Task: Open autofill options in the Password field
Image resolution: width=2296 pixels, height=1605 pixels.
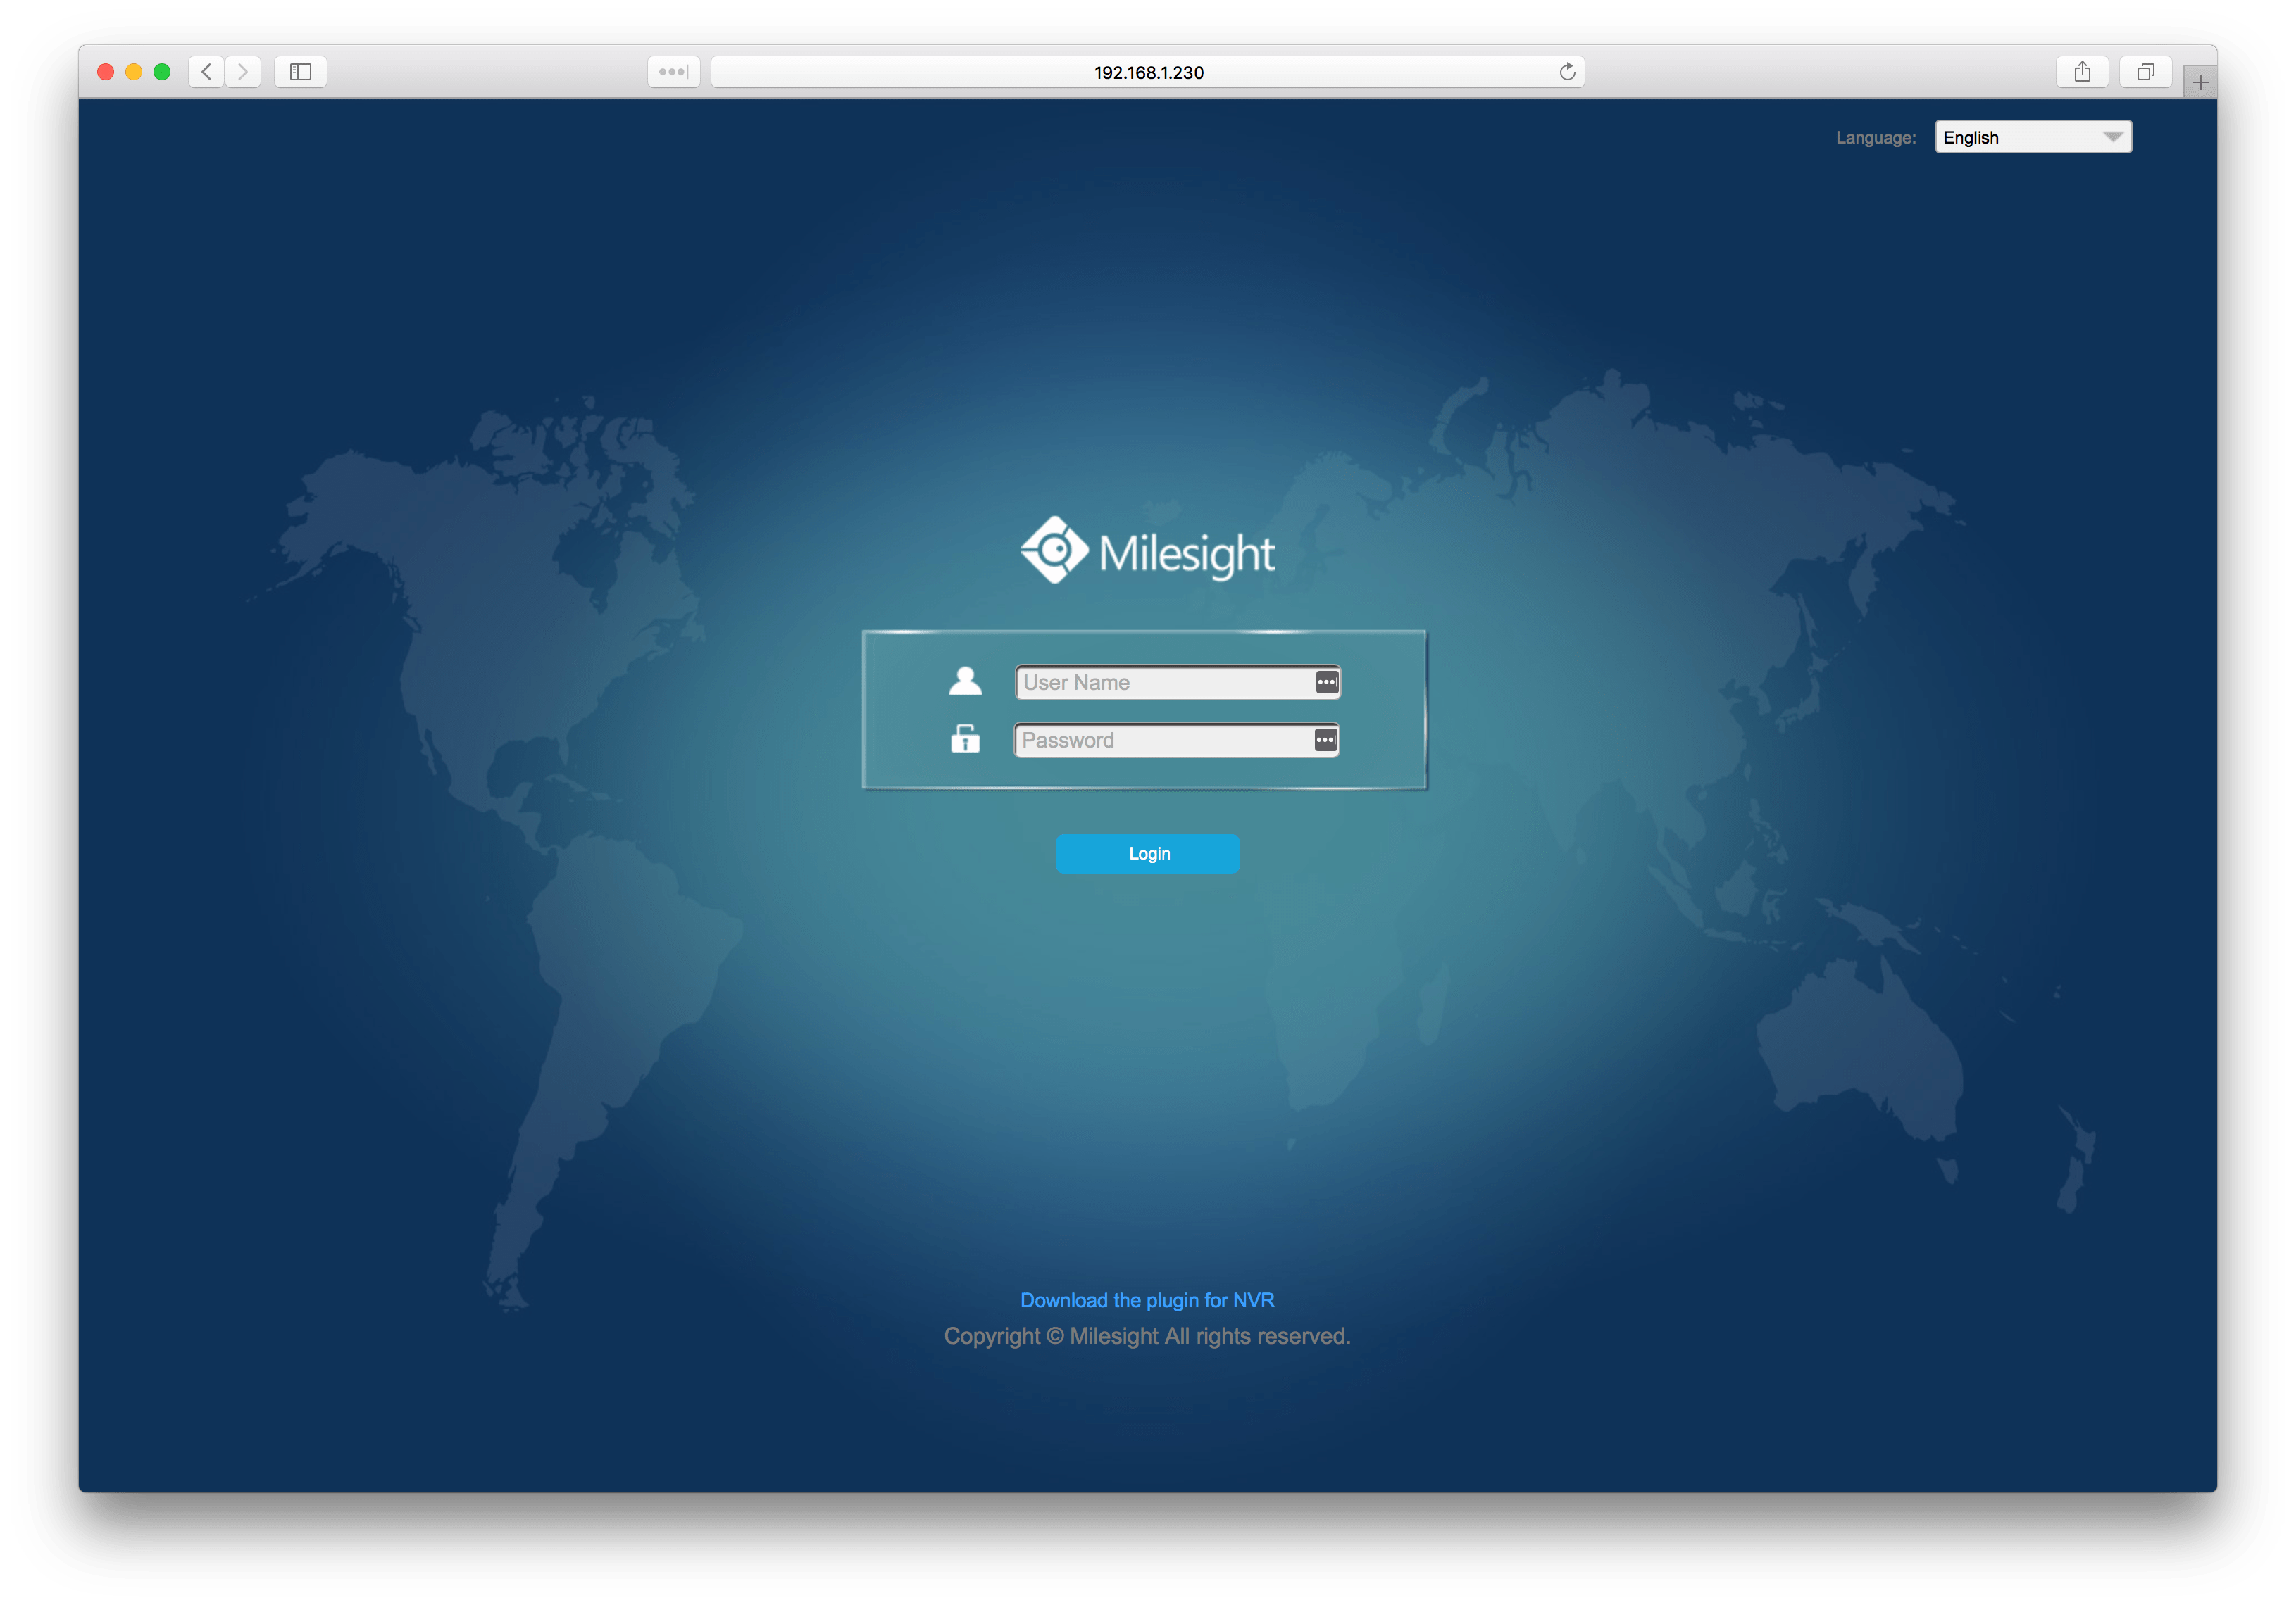Action: coord(1325,740)
